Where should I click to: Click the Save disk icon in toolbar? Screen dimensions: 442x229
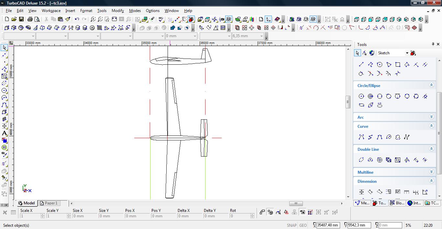(21, 19)
